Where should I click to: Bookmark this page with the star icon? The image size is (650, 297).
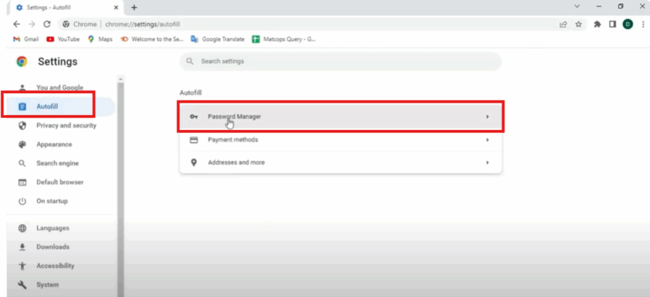(x=579, y=25)
